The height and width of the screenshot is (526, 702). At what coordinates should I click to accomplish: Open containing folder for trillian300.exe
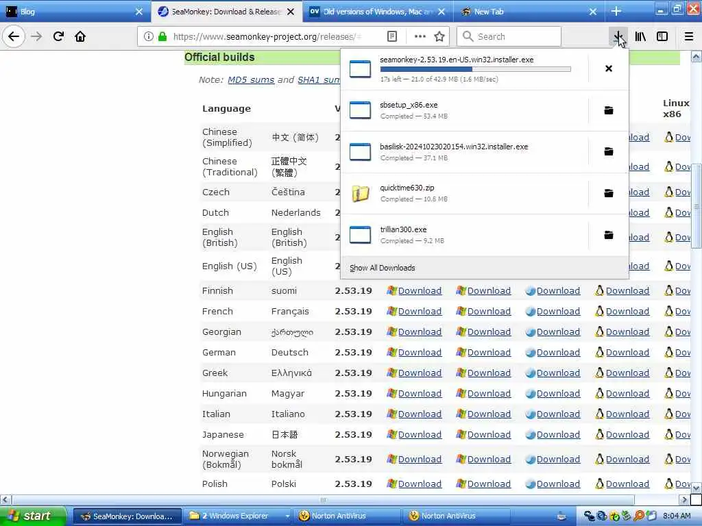[609, 235]
